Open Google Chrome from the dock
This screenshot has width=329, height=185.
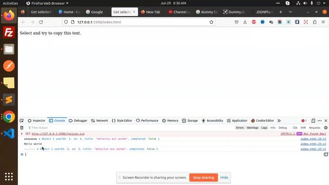click(x=9, y=117)
